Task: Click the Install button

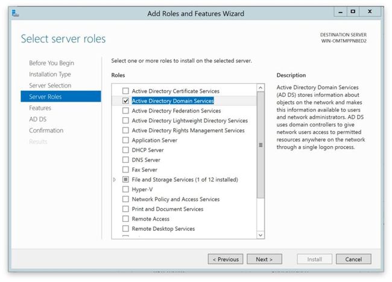Action: tap(314, 259)
